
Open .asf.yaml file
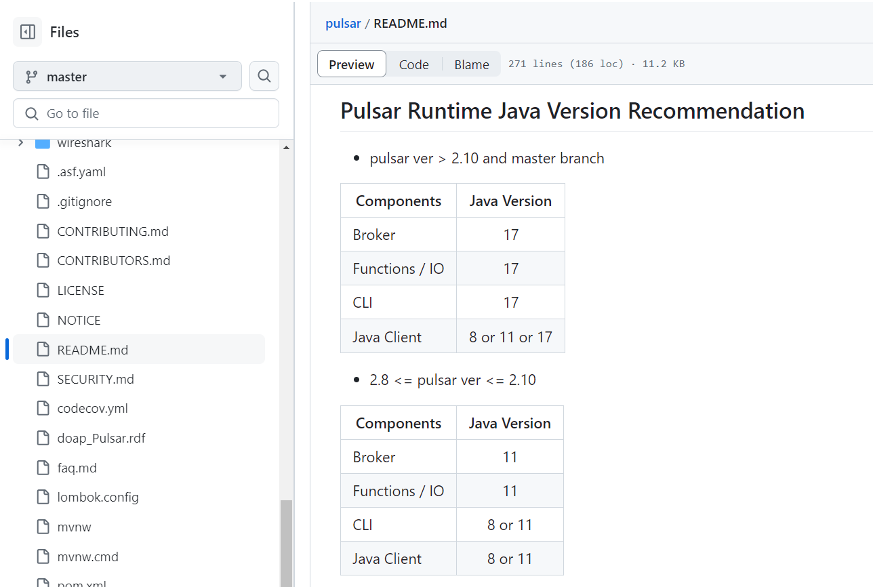(81, 172)
